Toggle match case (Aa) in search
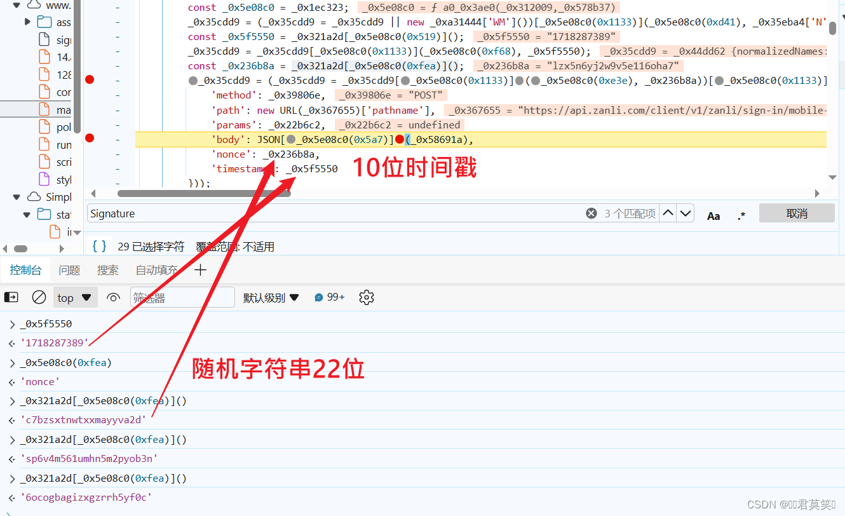 713,216
